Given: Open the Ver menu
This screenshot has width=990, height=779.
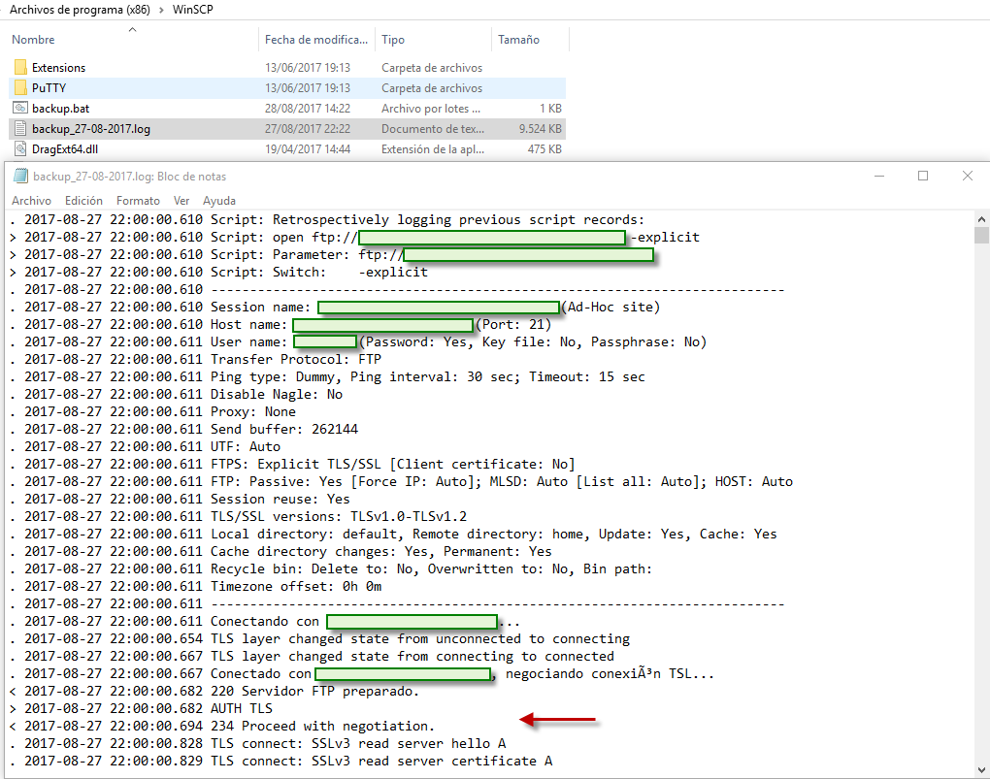Looking at the screenshot, I should pos(184,200).
